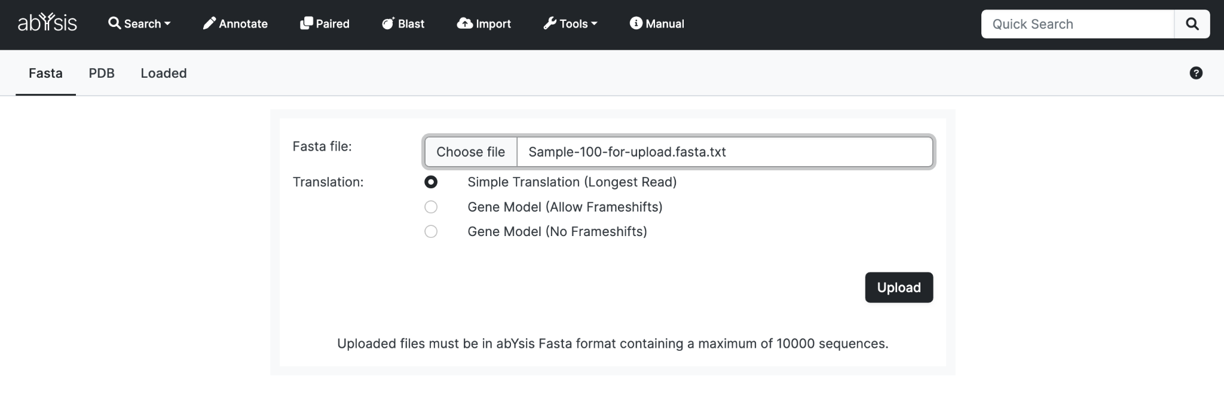Click the Manual info circle icon

[636, 23]
